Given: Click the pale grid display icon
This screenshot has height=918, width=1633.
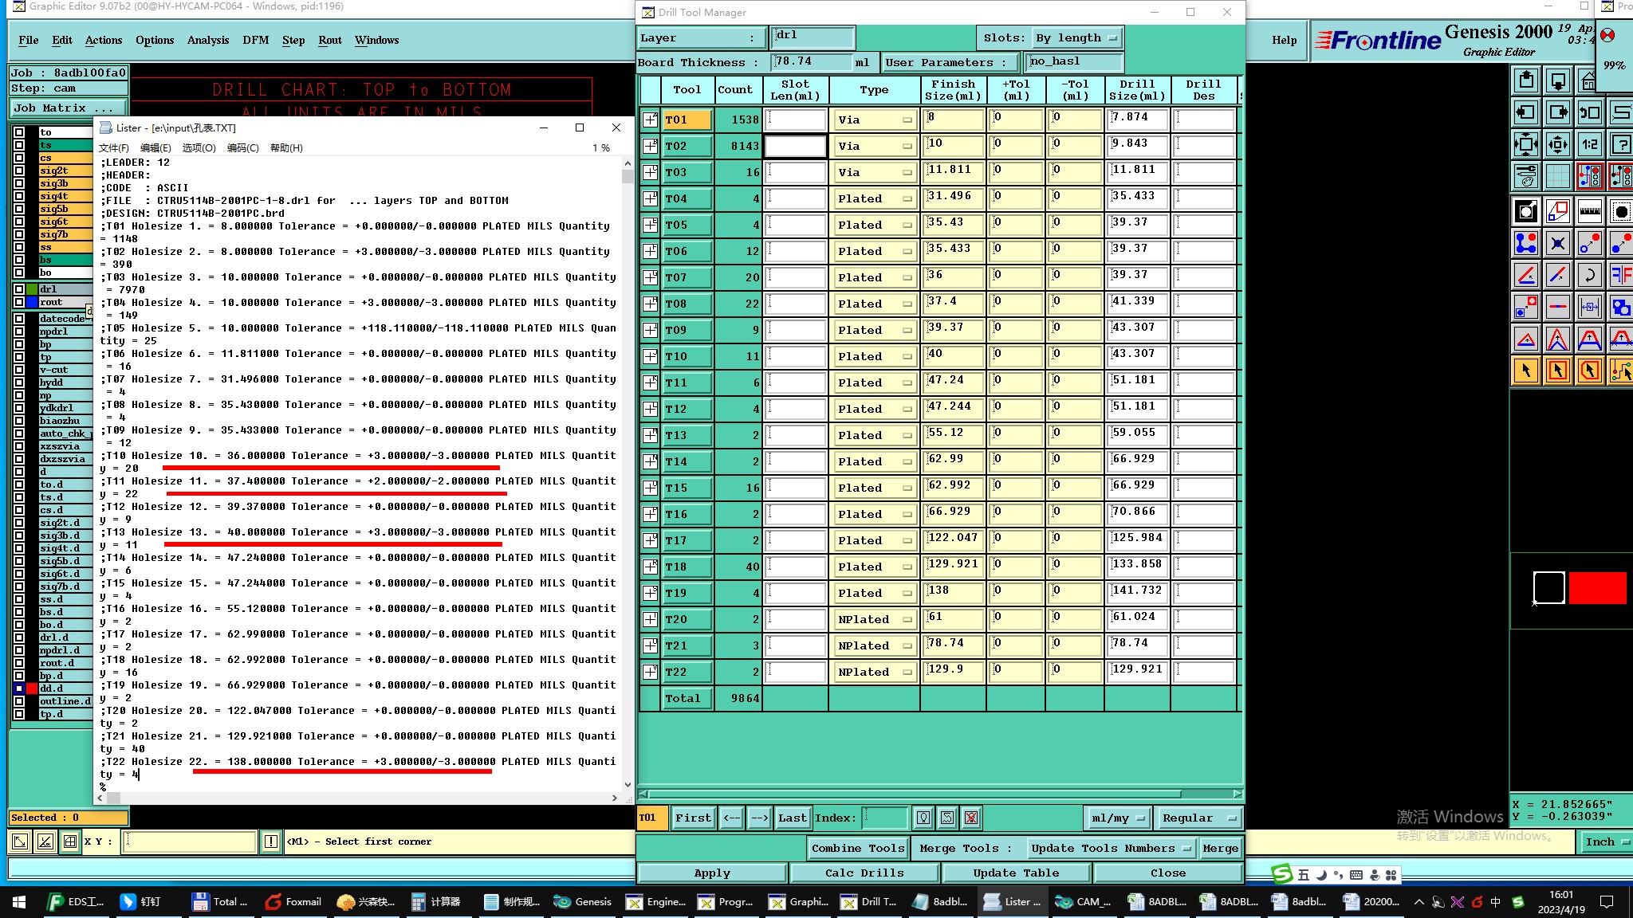Looking at the screenshot, I should tap(1557, 176).
